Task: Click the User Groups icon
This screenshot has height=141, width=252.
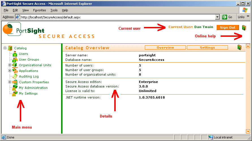Action: coord(15,59)
